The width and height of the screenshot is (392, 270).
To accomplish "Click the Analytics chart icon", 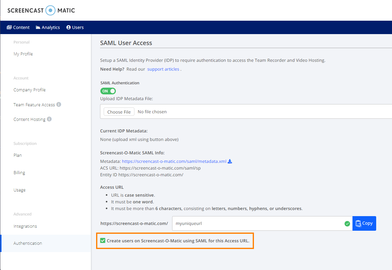I will click(38, 27).
